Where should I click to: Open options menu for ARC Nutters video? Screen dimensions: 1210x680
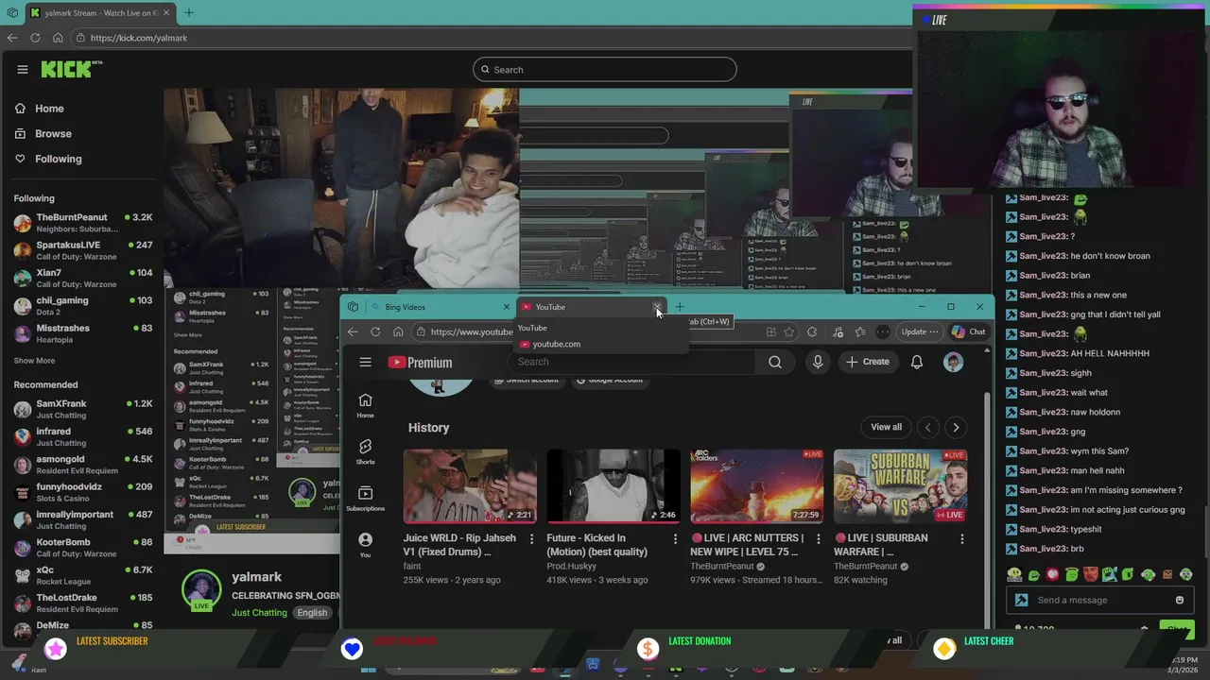click(819, 538)
